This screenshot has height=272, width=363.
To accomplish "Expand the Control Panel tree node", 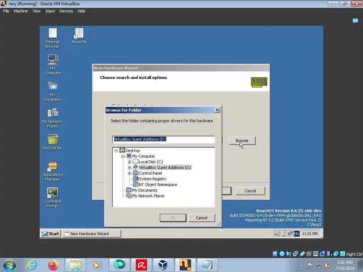I will tap(129, 173).
